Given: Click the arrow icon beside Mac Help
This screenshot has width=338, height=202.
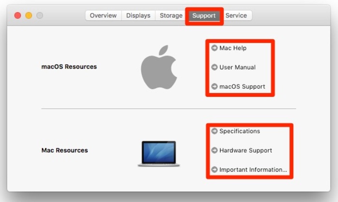Looking at the screenshot, I should [214, 48].
